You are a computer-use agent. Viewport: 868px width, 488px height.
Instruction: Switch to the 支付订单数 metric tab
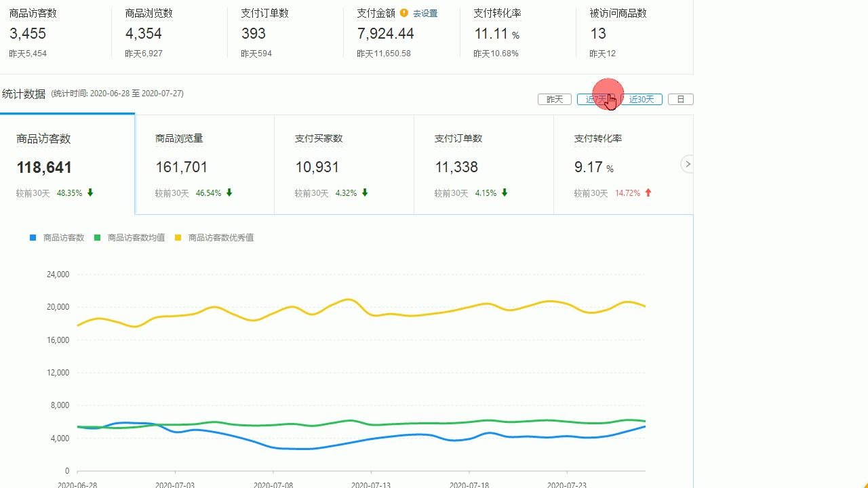(484, 165)
